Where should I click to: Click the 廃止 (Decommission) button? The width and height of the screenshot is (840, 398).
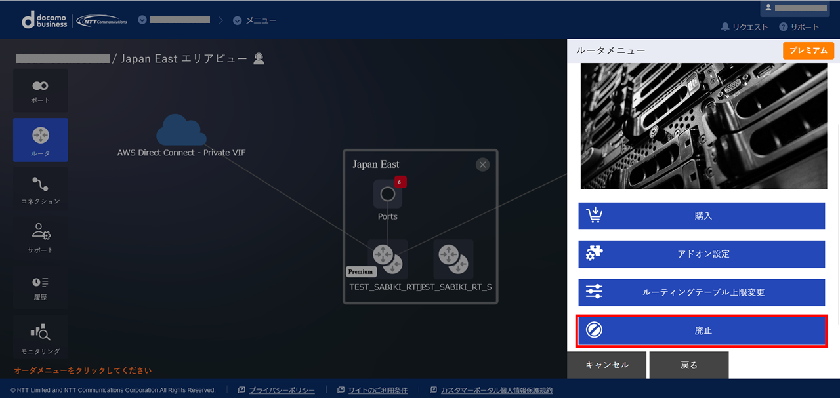click(x=702, y=331)
